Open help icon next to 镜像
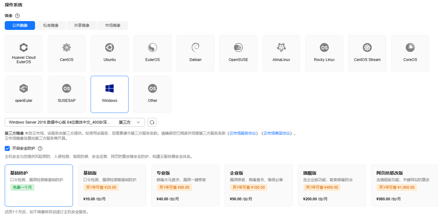438x217 pixels. tap(17, 16)
